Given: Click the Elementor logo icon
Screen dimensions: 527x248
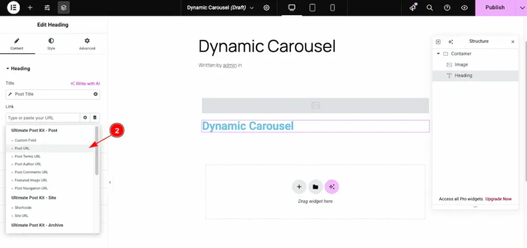Looking at the screenshot, I should pos(13,8).
